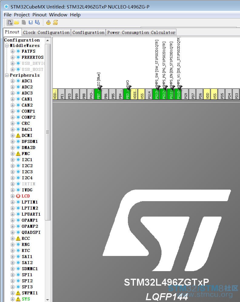Image resolution: width=240 pixels, height=302 pixels.
Task: Click the RCC warning triangle icon
Action: (x=18, y=238)
